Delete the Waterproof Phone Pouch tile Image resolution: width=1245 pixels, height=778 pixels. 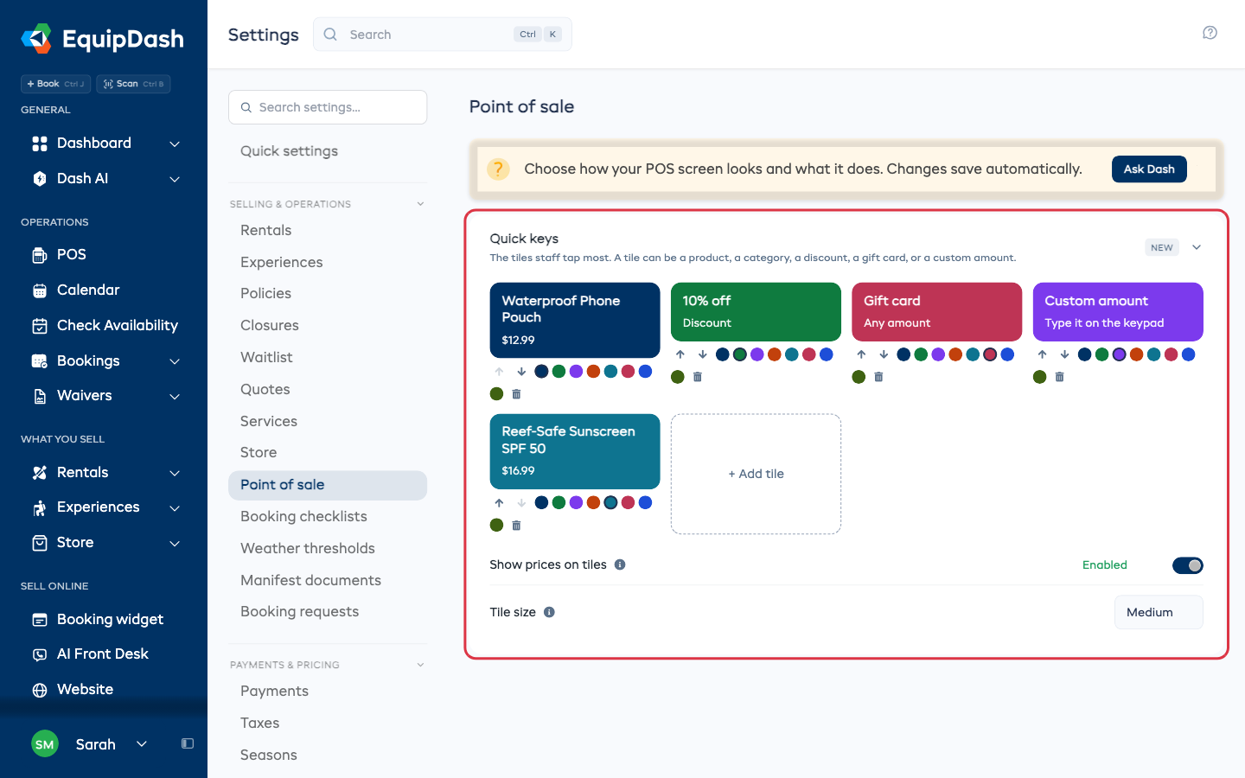tap(516, 394)
